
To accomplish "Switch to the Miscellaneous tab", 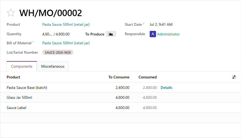I will 53,66.
